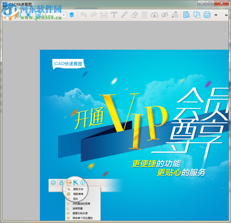
Task: Click the printer icon in toolbar
Action: click(207, 15)
